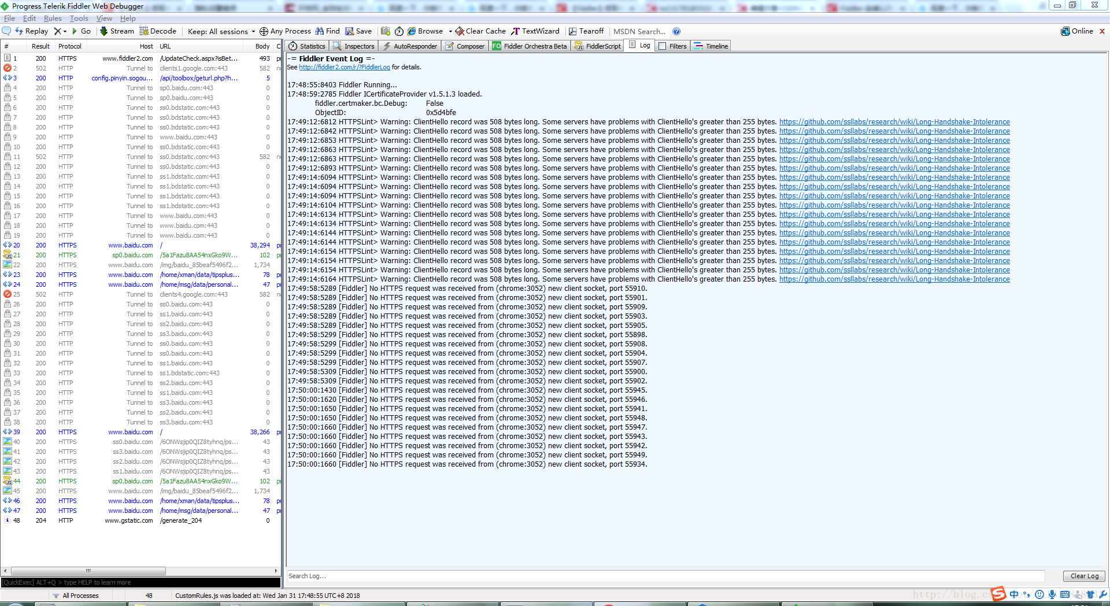Open the Edit menu
Viewport: 1110px width, 606px height.
[29, 19]
